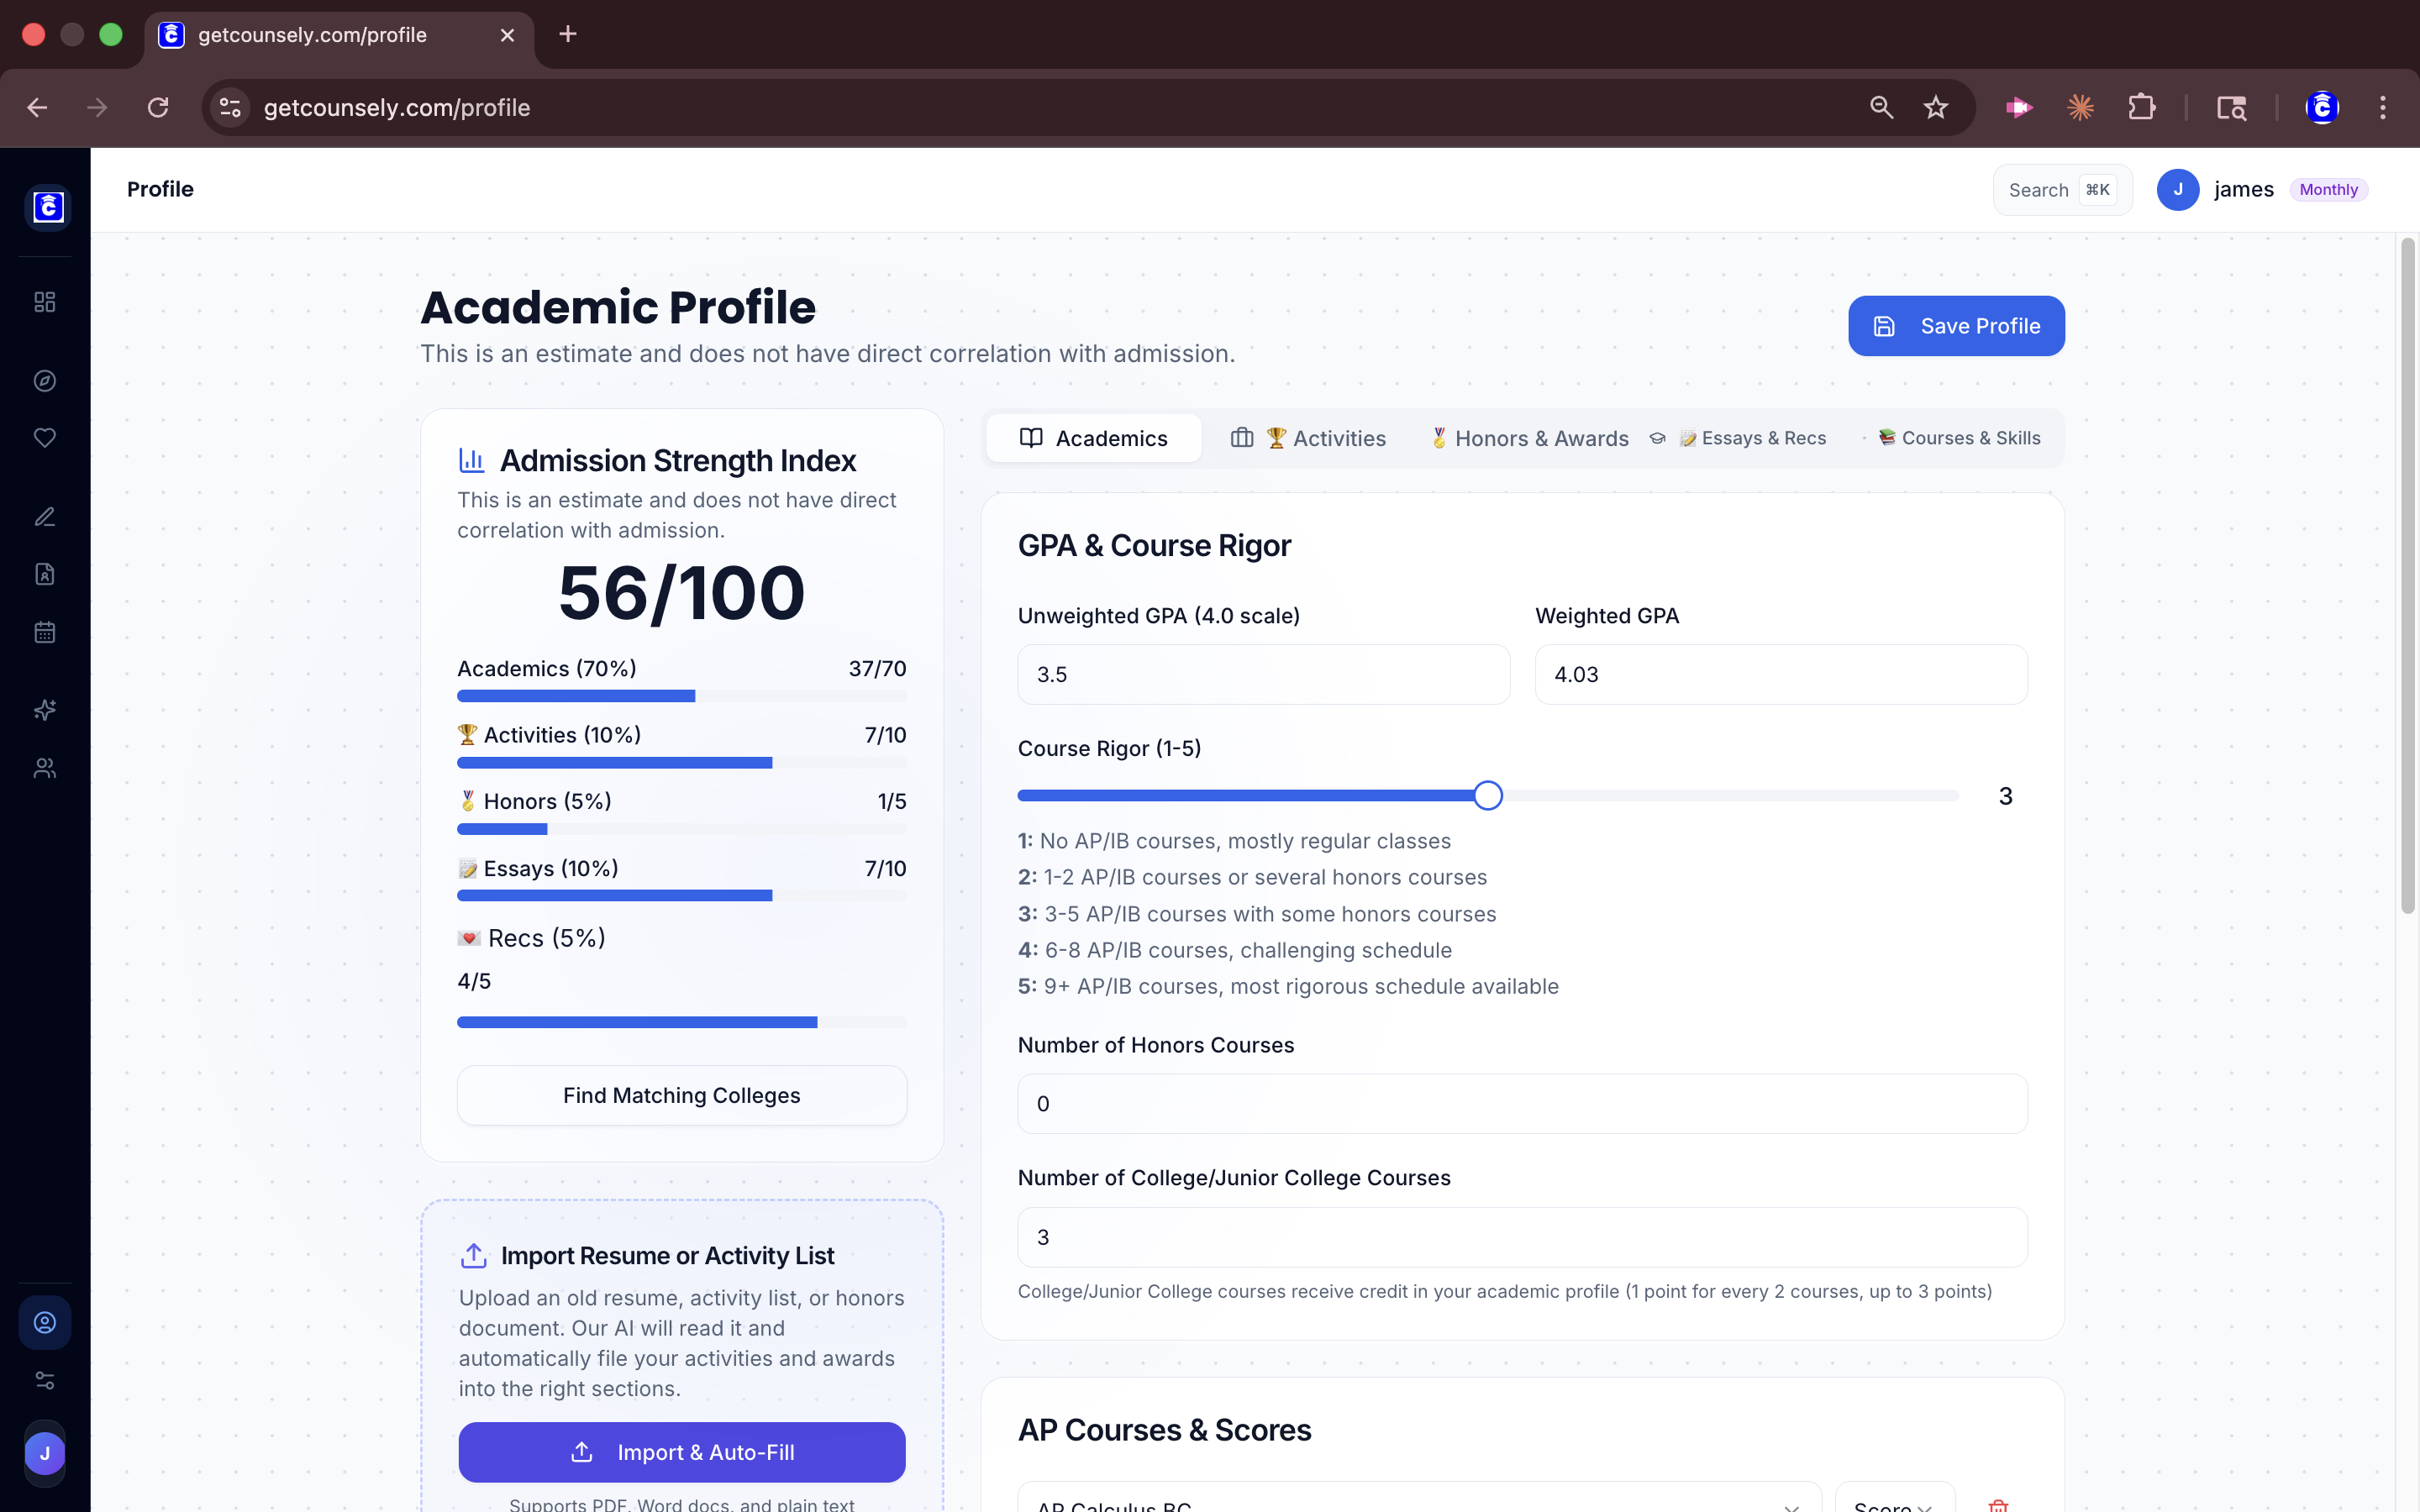
Task: Switch to the Activities tab
Action: (x=1308, y=438)
